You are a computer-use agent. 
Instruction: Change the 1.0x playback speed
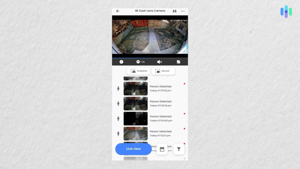[141, 62]
